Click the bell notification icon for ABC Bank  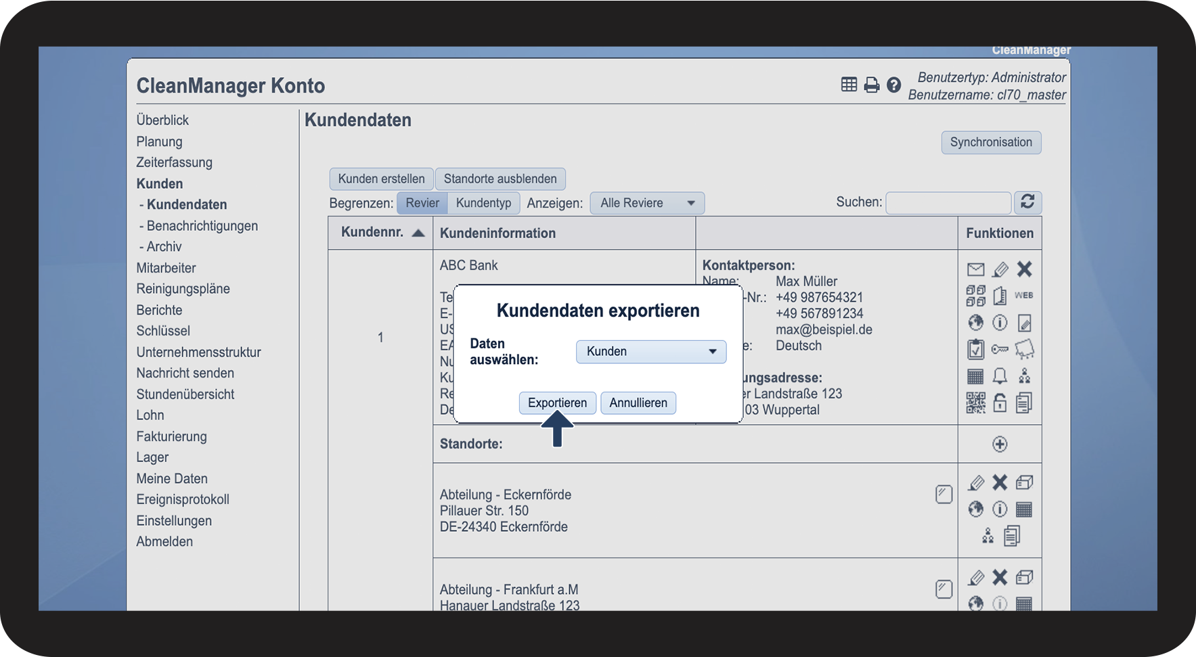1000,376
